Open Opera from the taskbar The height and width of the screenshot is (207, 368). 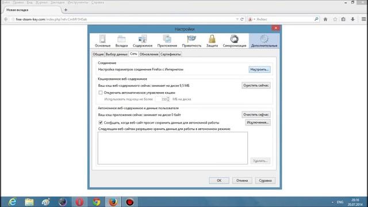coord(79,202)
